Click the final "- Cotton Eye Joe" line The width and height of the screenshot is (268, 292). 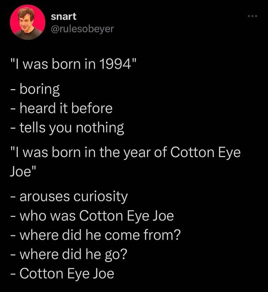point(62,274)
